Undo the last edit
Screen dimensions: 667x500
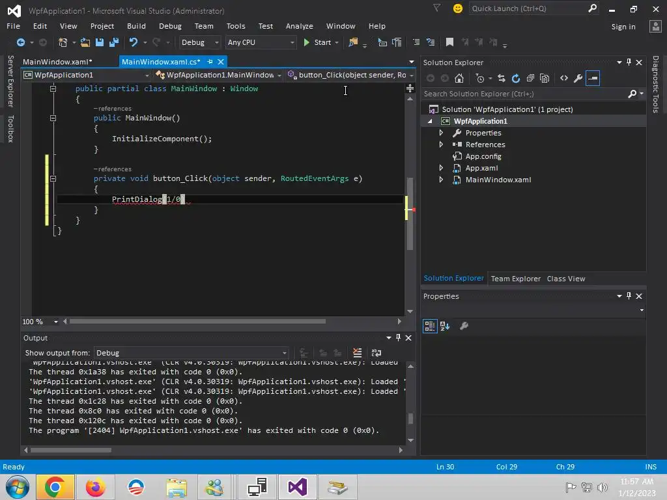[134, 42]
